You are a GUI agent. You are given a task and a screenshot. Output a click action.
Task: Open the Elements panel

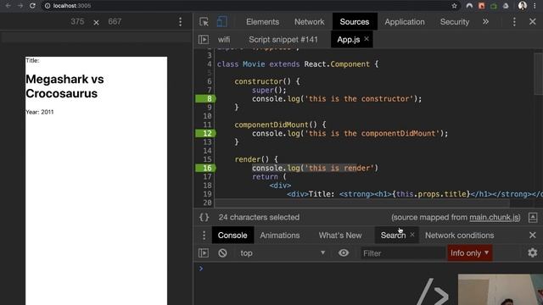pos(262,22)
